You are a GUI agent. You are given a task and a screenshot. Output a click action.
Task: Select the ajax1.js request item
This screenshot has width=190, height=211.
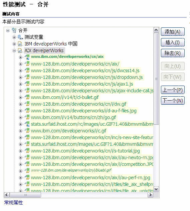tap(82, 84)
